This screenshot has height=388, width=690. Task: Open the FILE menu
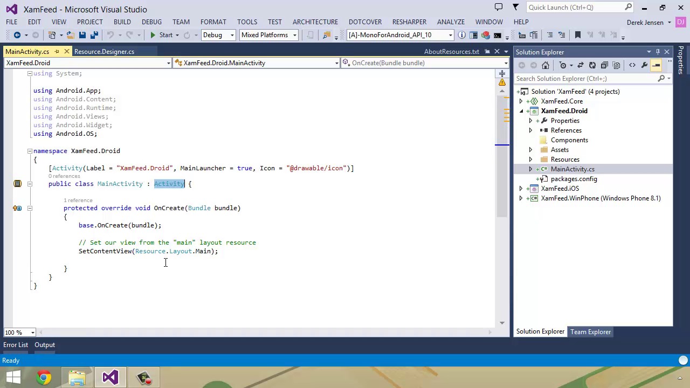point(11,22)
